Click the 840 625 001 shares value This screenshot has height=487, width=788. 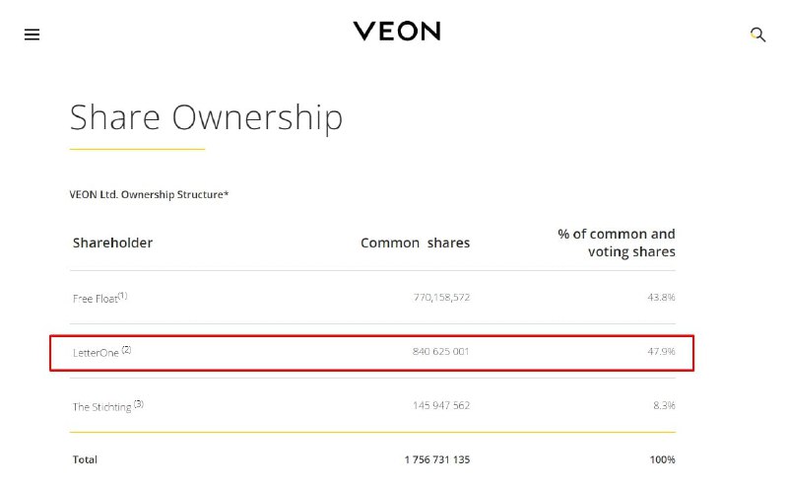tap(440, 352)
